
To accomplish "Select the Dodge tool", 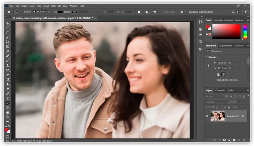I will [x=8, y=89].
